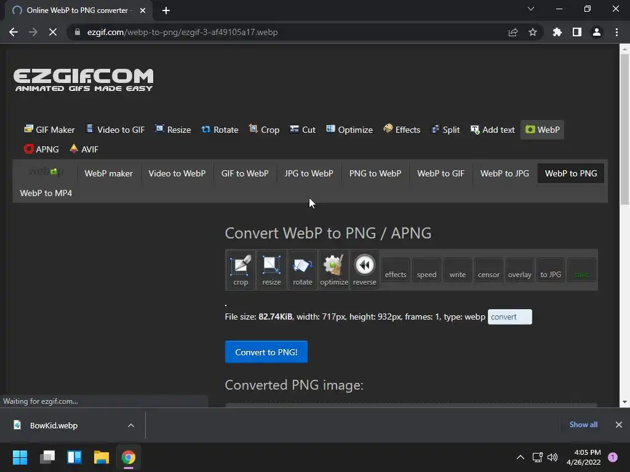
Task: Open Task View from taskbar
Action: coord(47,457)
